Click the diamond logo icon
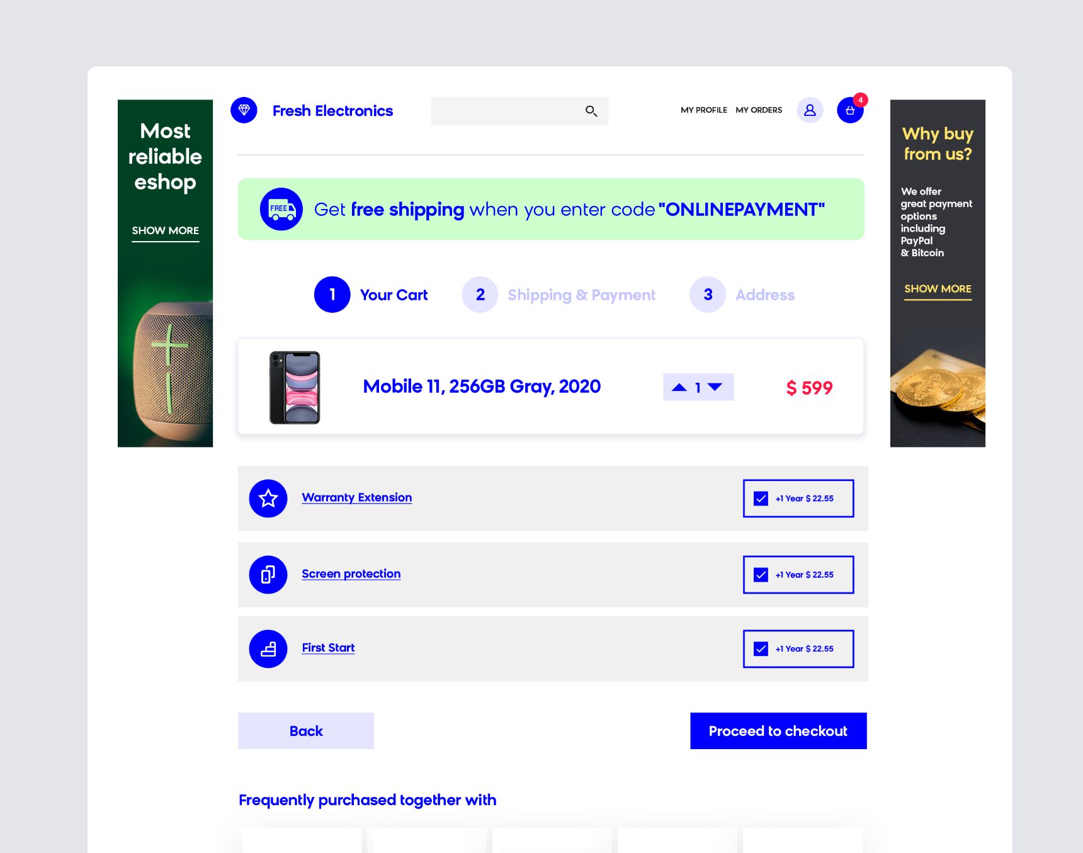Screen dimensions: 1083x853 point(244,110)
